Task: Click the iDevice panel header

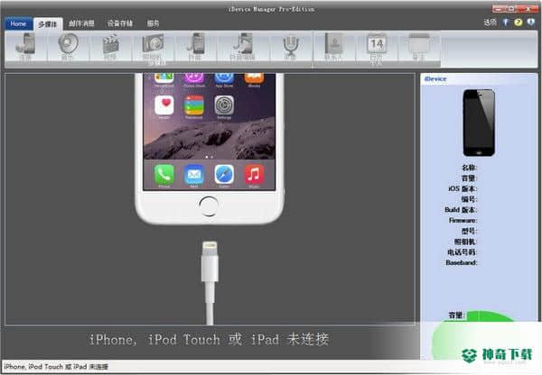Action: pos(479,79)
